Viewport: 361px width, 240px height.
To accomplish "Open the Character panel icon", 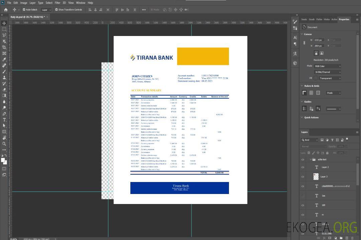I will [295, 38].
